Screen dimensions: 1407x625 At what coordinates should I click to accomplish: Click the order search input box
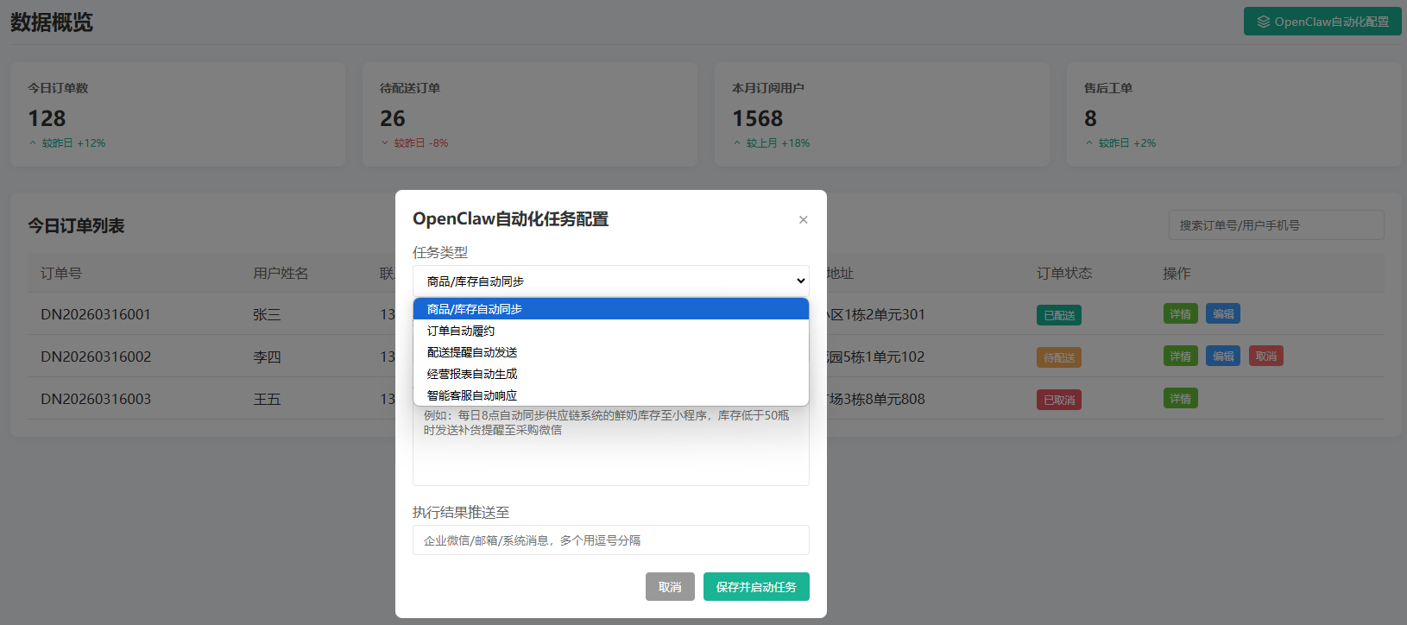(x=1275, y=225)
